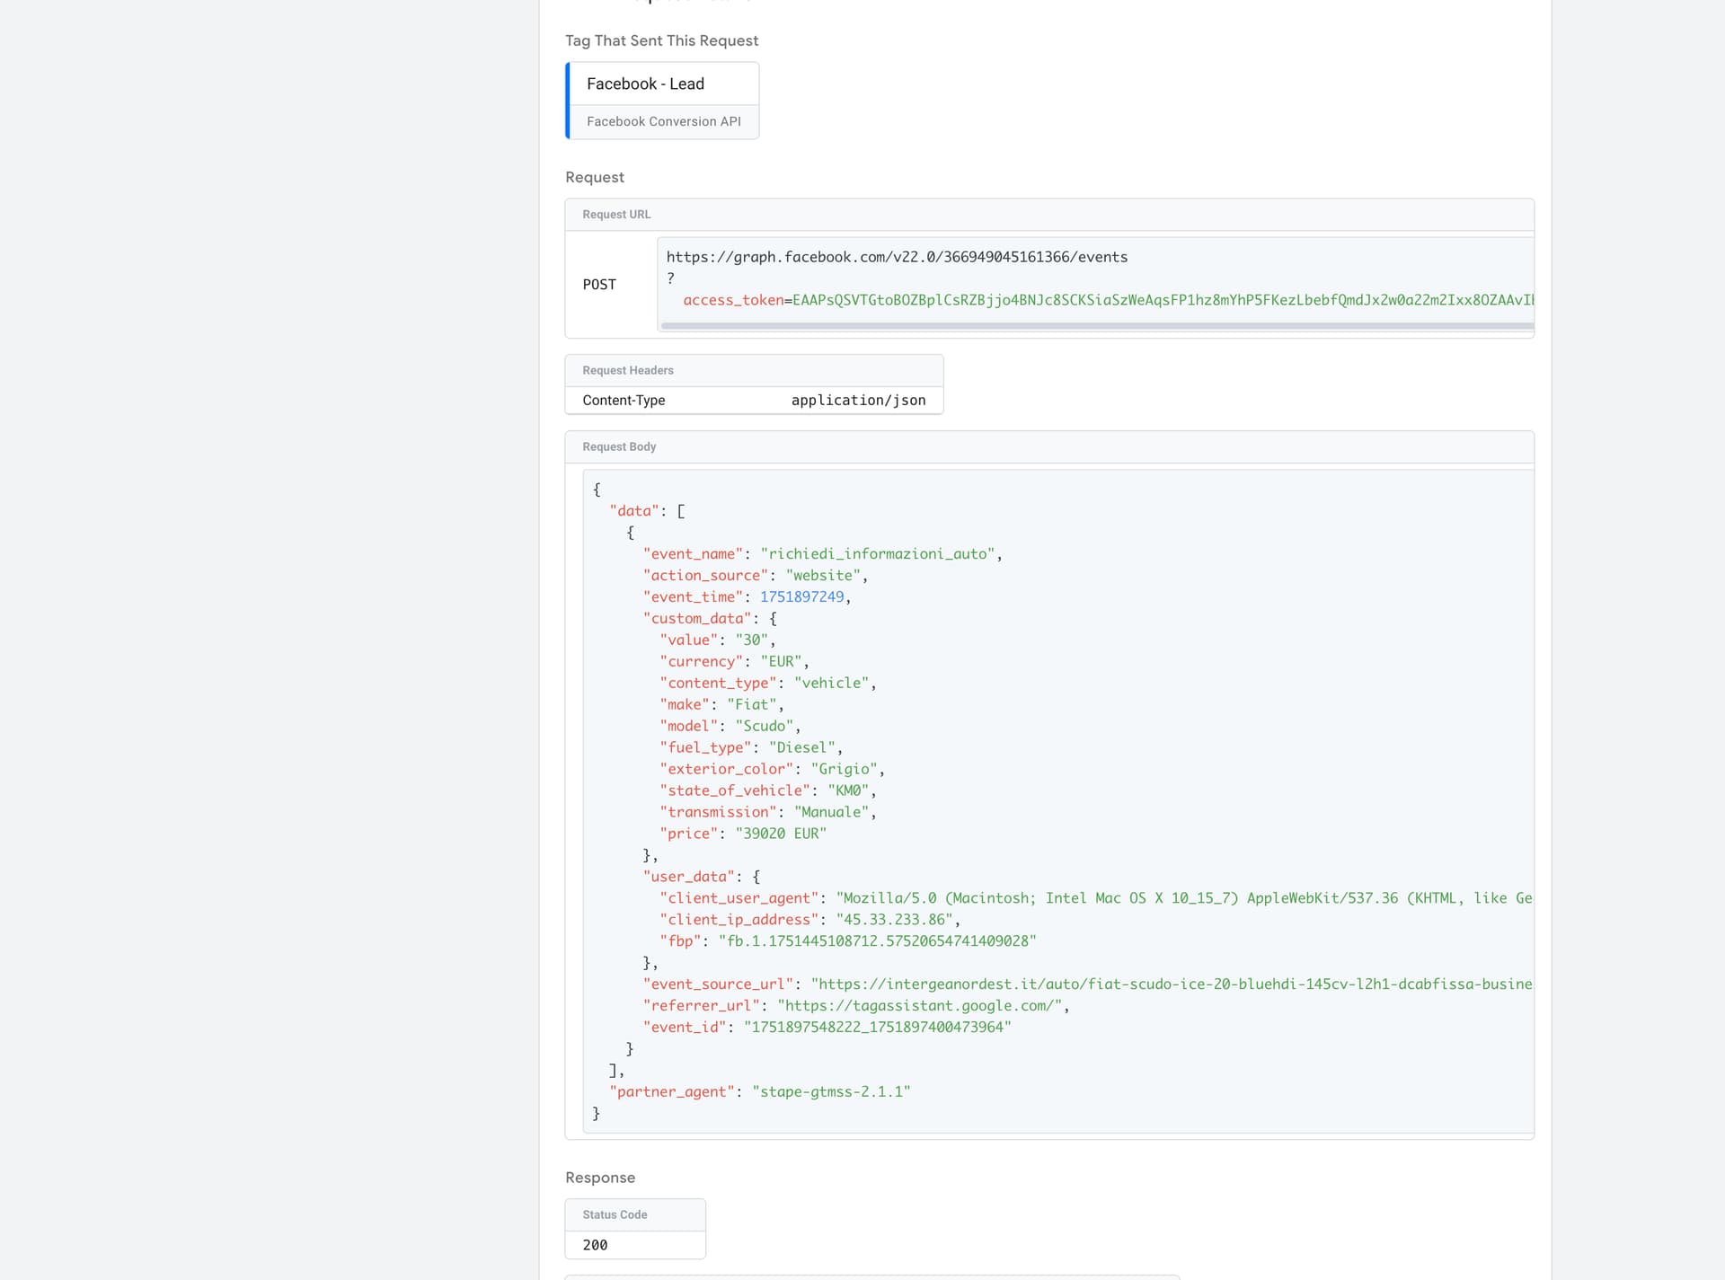Click the horizontal scrollbar under request URL
1725x1280 pixels.
[x=1096, y=326]
